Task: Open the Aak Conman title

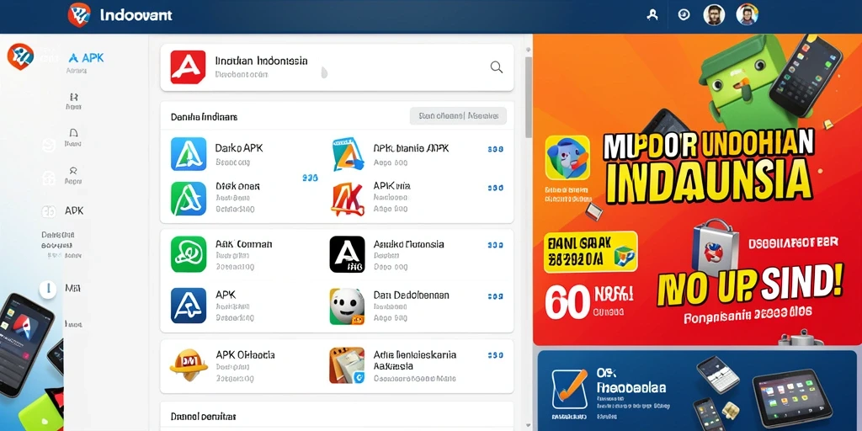Action: tap(244, 244)
